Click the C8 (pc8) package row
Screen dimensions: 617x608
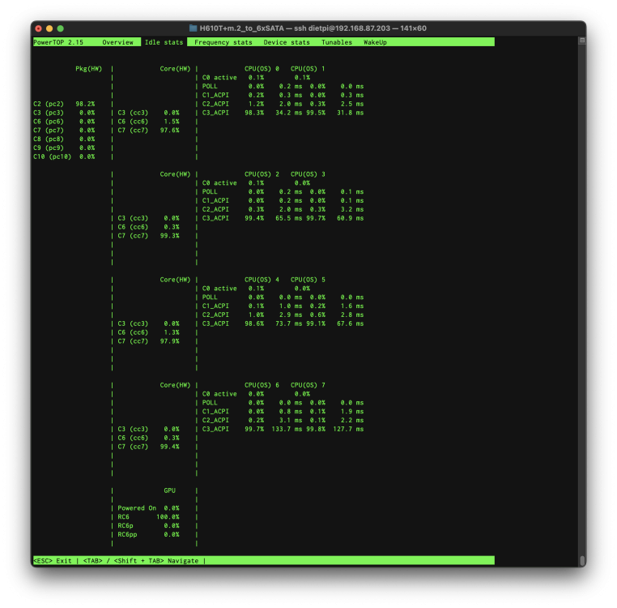pyautogui.click(x=64, y=139)
